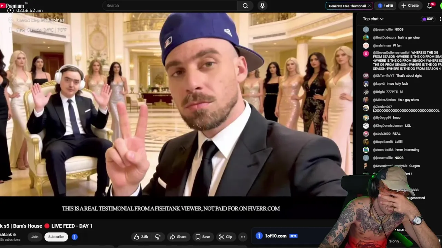Open notifications bell with 9+ badge
Viewport: 442px width, 248px height.
pos(430,6)
